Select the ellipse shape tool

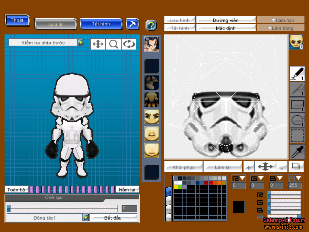point(297,120)
